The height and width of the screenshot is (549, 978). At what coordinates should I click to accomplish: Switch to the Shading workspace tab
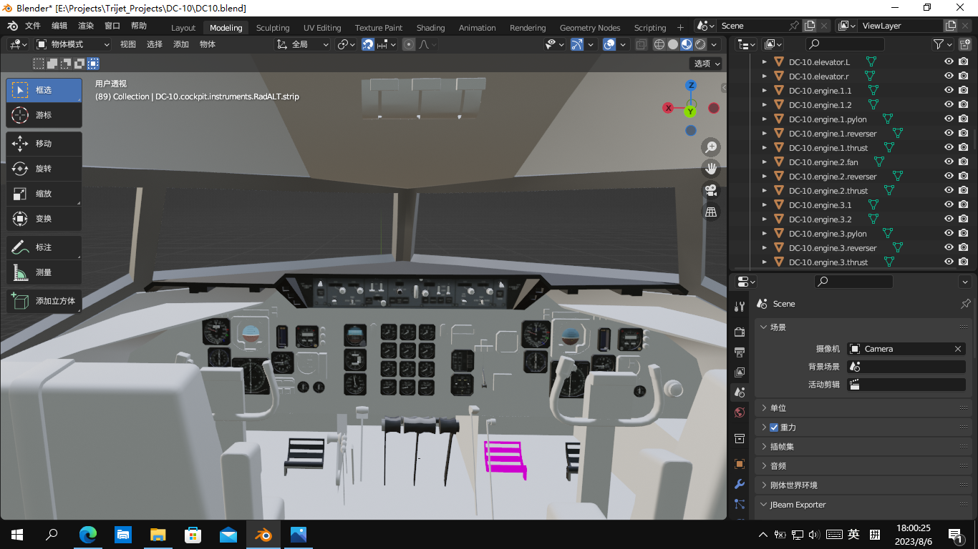[430, 28]
